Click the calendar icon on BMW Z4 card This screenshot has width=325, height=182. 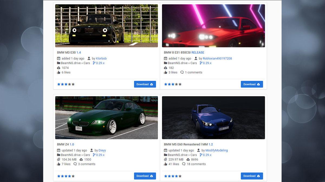pyautogui.click(x=58, y=150)
